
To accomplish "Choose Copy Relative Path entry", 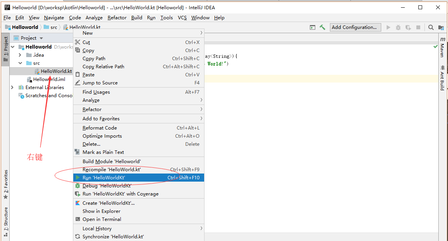I will [139, 67].
